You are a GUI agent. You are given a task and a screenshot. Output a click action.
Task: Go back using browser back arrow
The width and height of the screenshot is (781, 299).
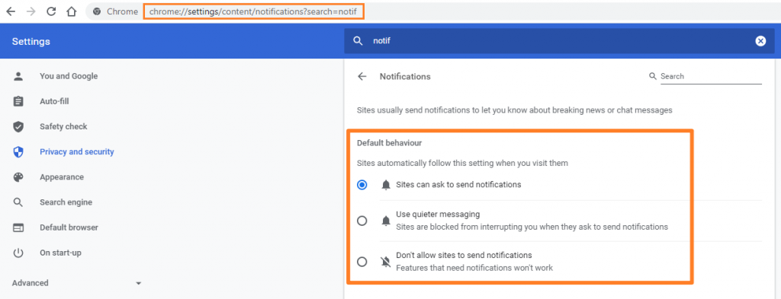[x=11, y=11]
